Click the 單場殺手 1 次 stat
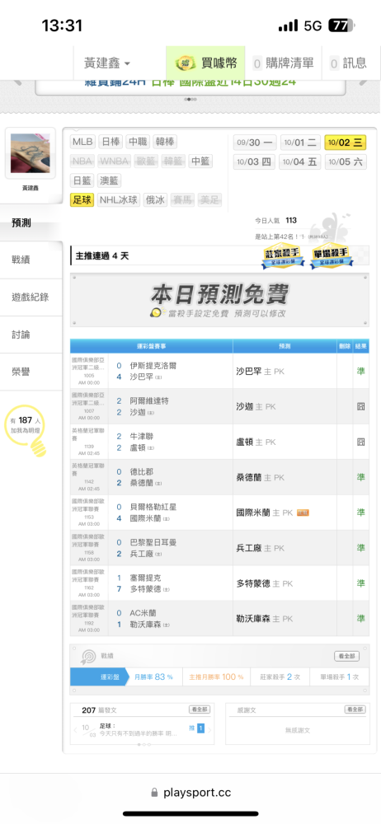 (340, 677)
